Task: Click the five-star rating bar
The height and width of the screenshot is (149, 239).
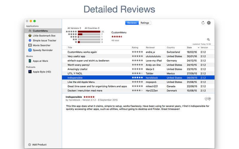Action: pyautogui.click(x=89, y=32)
